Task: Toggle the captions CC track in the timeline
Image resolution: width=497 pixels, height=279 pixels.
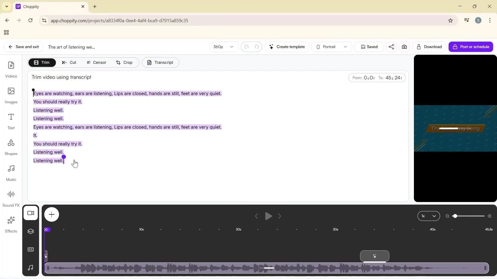Action: coord(31,249)
